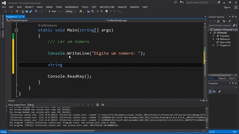Open the Server Explorer side tab
239x134 pixels.
point(3,22)
